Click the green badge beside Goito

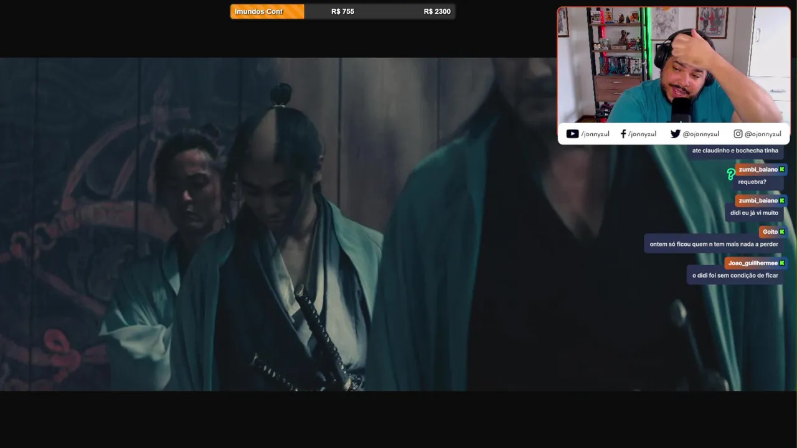click(782, 231)
